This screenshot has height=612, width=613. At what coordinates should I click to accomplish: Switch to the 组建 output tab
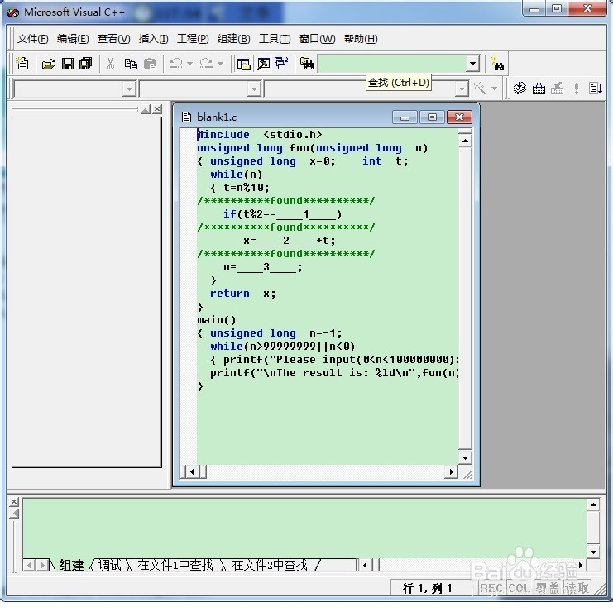click(x=71, y=565)
